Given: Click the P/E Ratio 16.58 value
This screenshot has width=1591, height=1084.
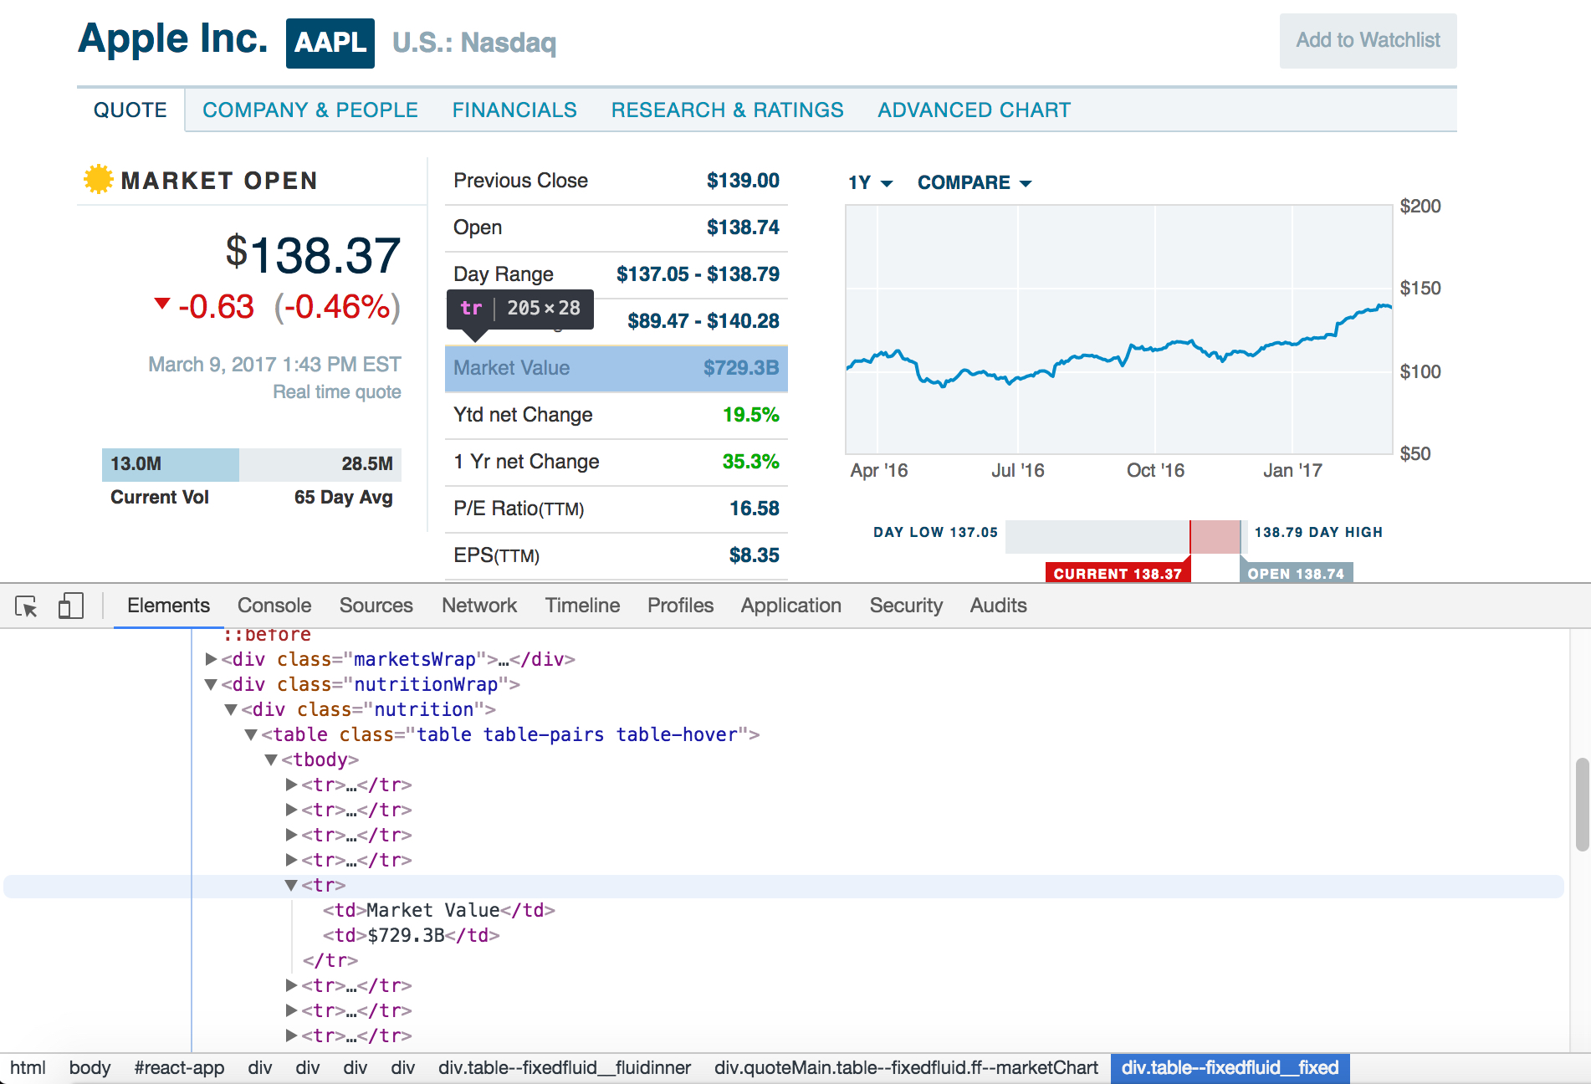Looking at the screenshot, I should [754, 509].
